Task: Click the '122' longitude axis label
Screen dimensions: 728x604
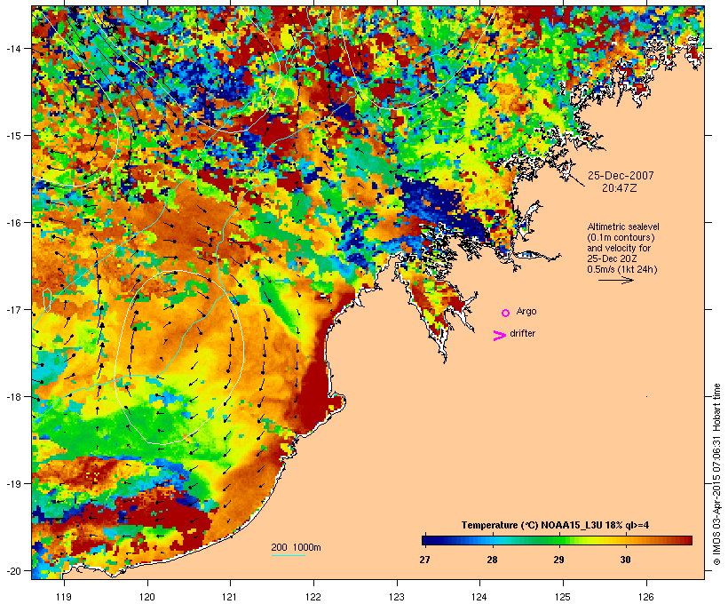Action: tap(313, 597)
